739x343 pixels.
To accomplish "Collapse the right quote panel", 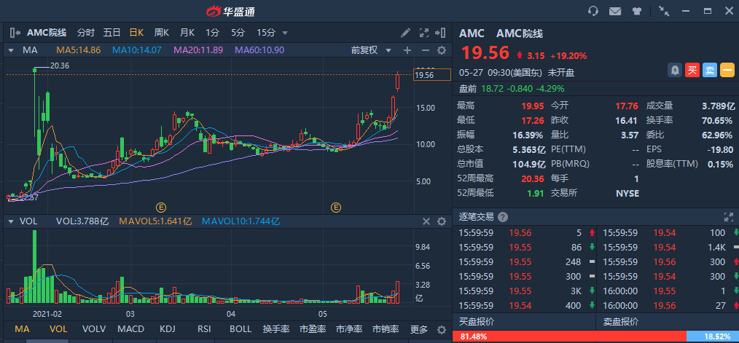I will click(441, 33).
